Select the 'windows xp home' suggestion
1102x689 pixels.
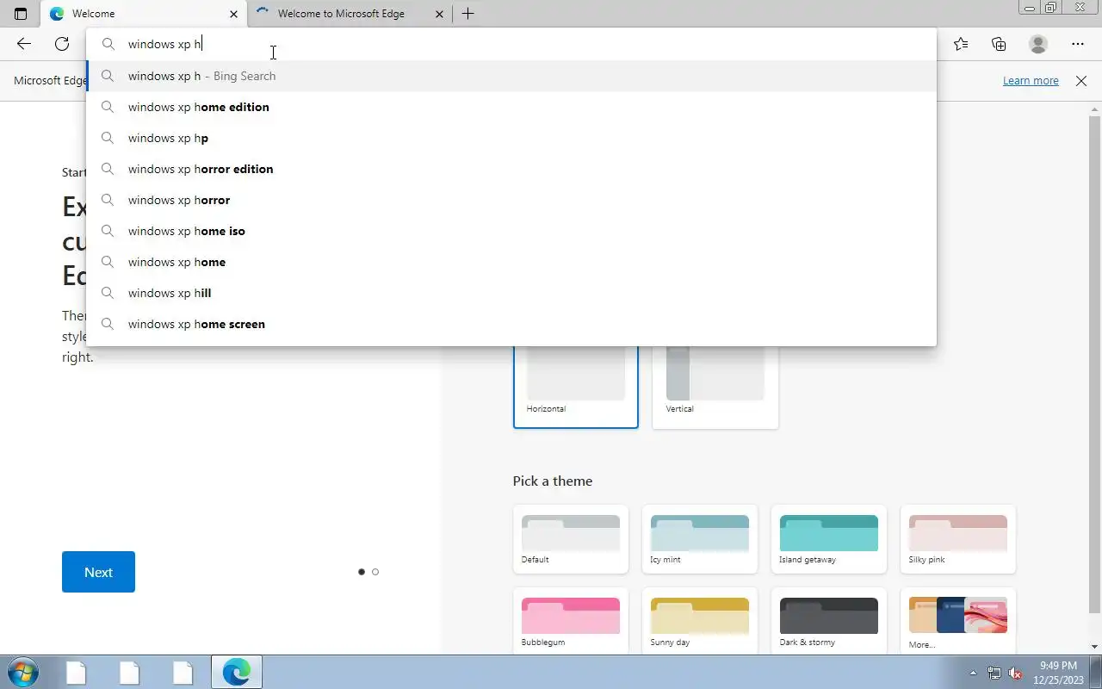coord(511,262)
